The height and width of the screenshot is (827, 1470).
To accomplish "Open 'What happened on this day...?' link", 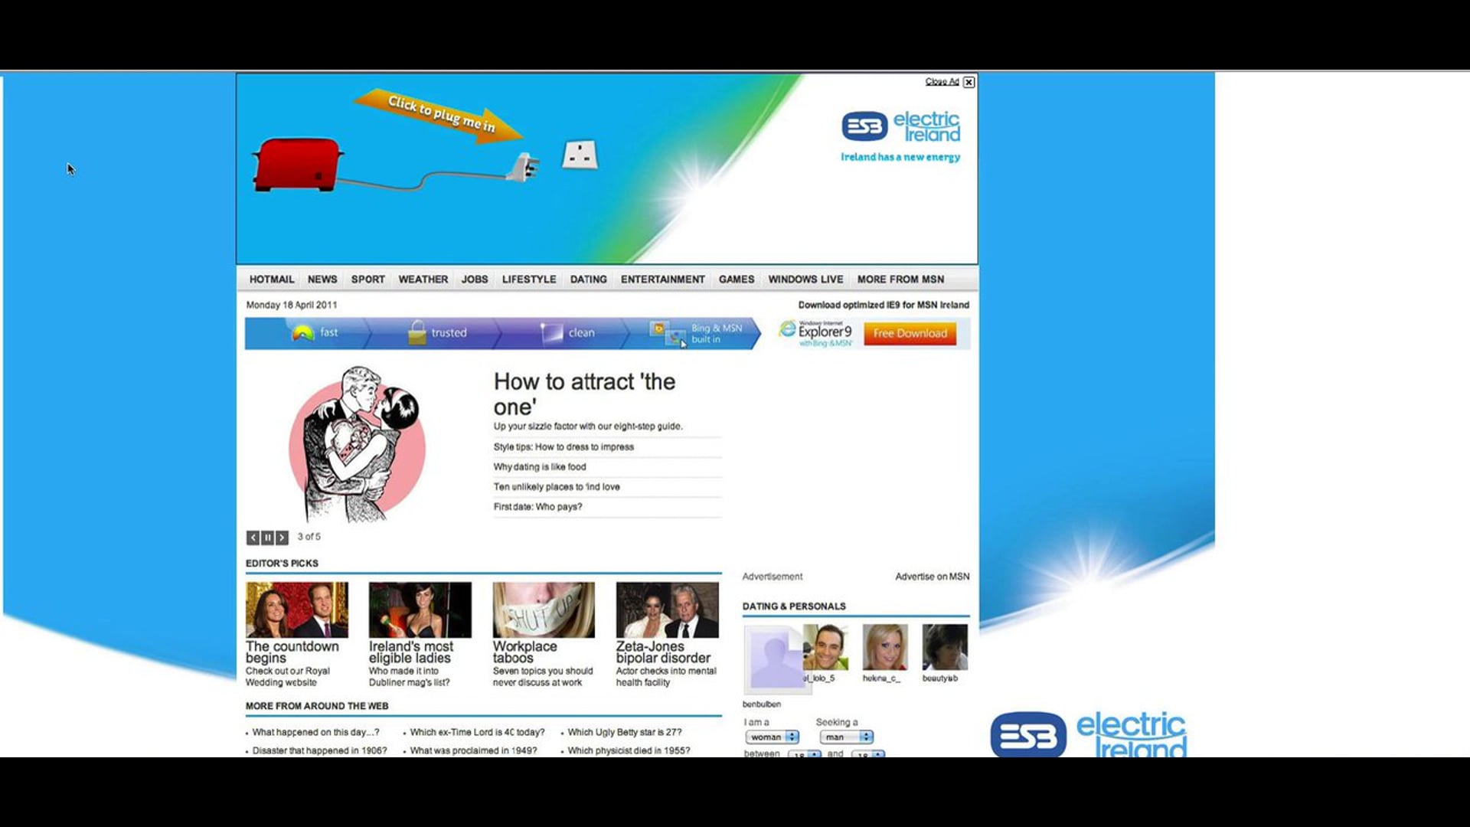I will coord(315,733).
